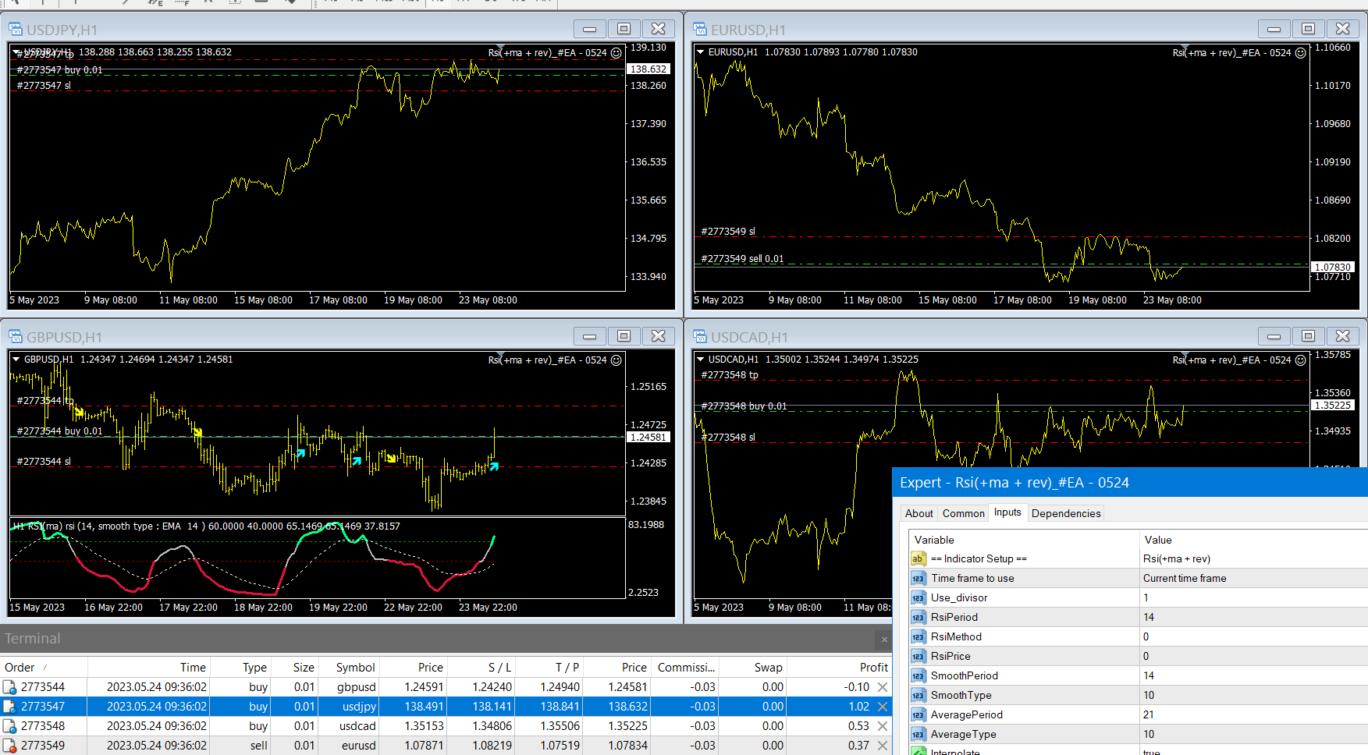This screenshot has width=1368, height=755.
Task: Sort orders by the Profit column header
Action: coord(873,667)
